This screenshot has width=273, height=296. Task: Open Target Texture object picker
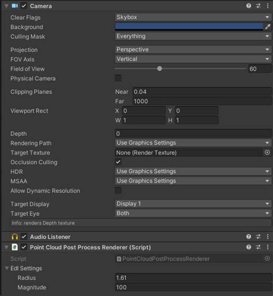coord(267,153)
